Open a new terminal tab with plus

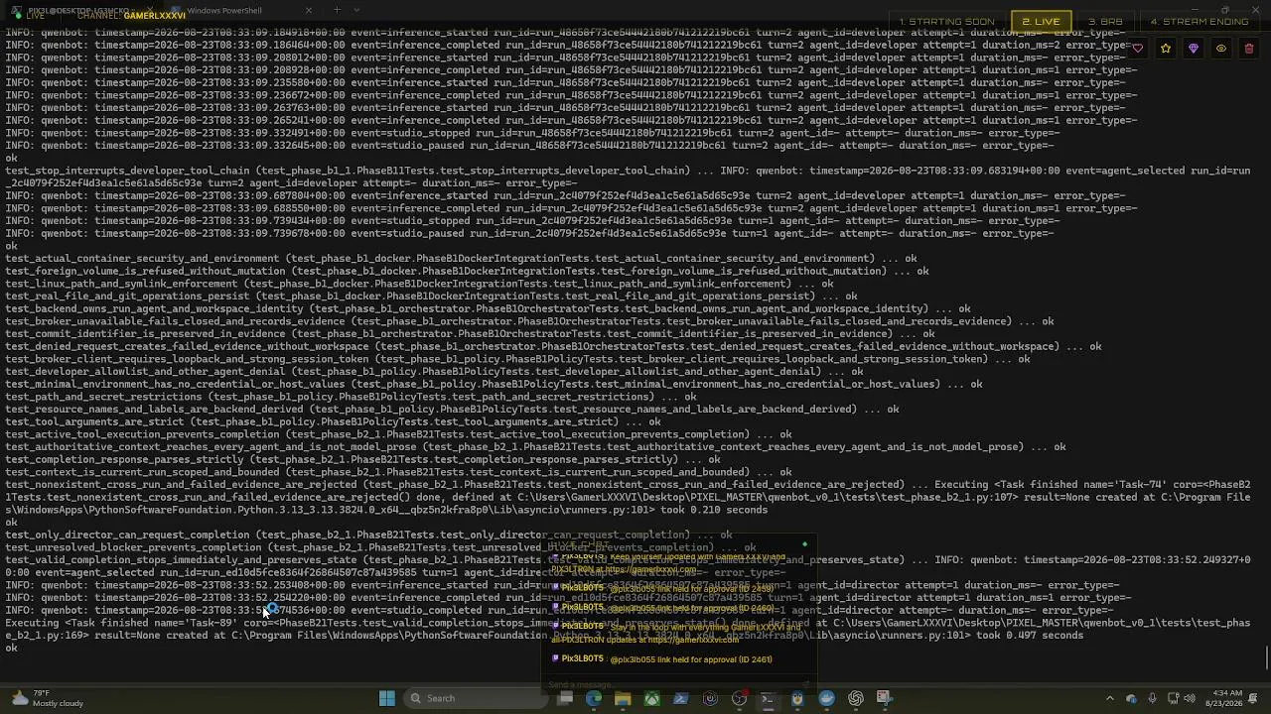(x=337, y=11)
